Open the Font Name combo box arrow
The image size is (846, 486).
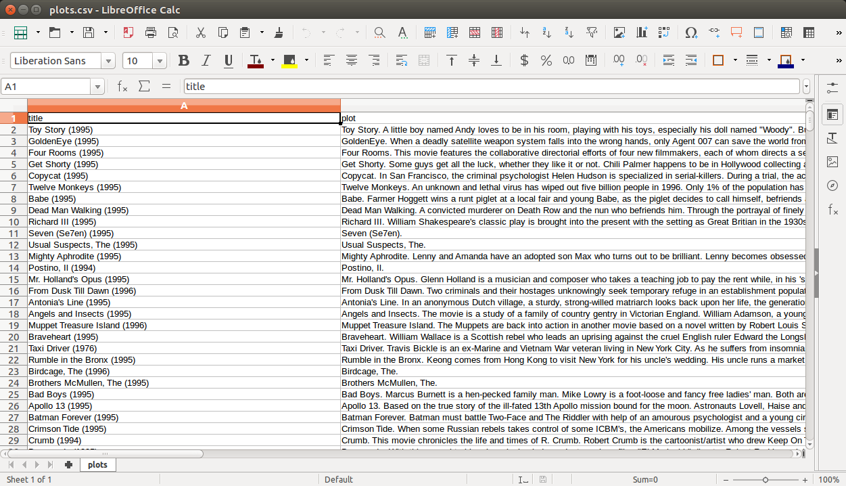[x=108, y=61]
